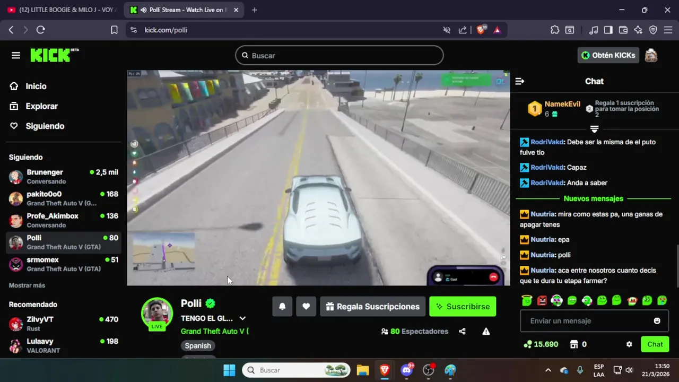Insert the heart-eyes crying emote

[556, 300]
